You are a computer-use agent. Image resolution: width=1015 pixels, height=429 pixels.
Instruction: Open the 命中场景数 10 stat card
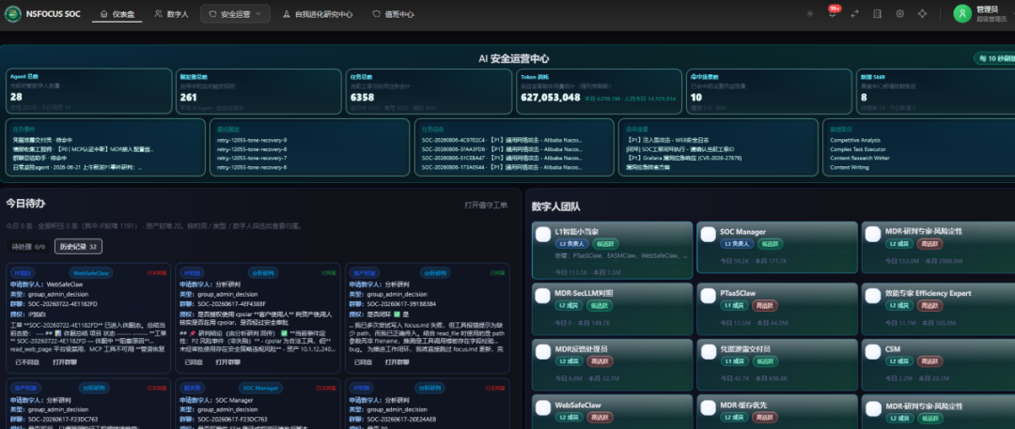click(x=769, y=91)
